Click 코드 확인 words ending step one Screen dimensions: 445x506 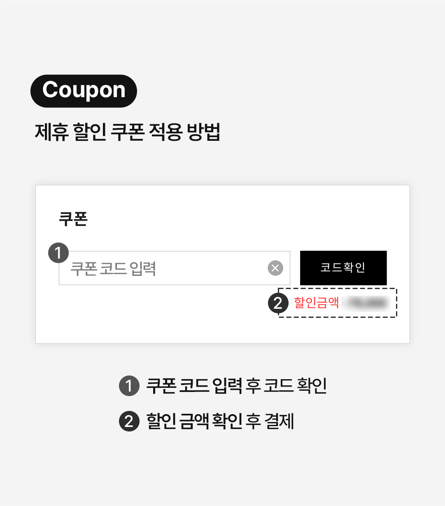(x=295, y=386)
